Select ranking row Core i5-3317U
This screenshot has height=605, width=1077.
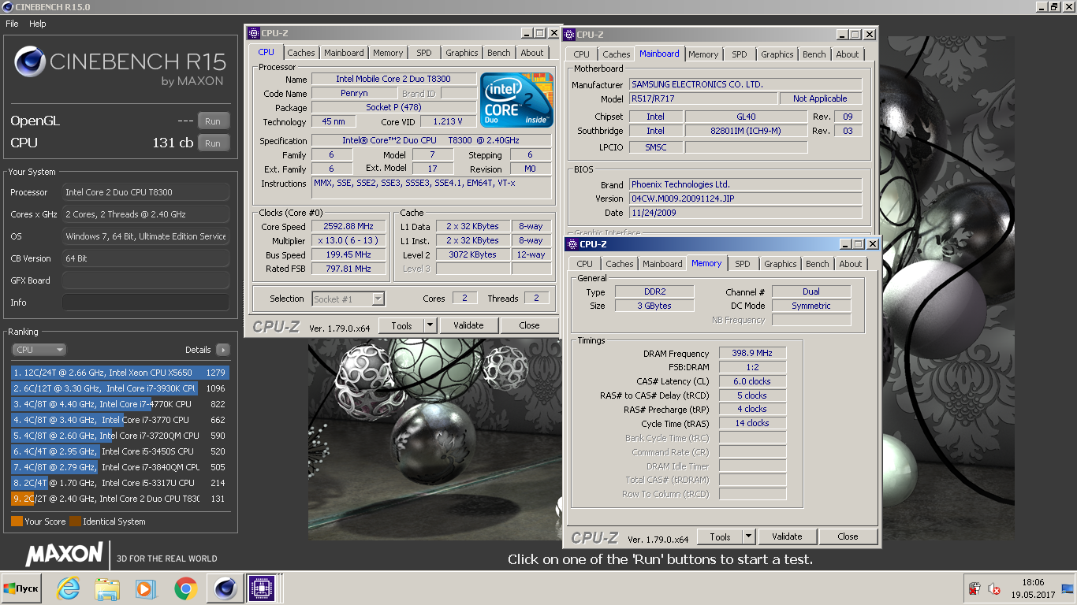click(x=120, y=483)
